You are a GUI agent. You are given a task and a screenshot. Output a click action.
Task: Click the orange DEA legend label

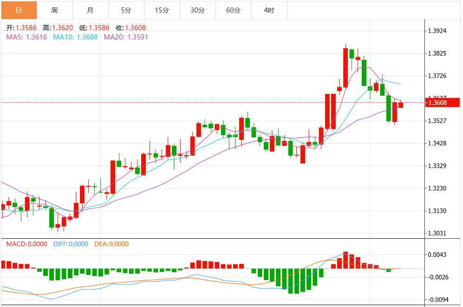coord(111,244)
